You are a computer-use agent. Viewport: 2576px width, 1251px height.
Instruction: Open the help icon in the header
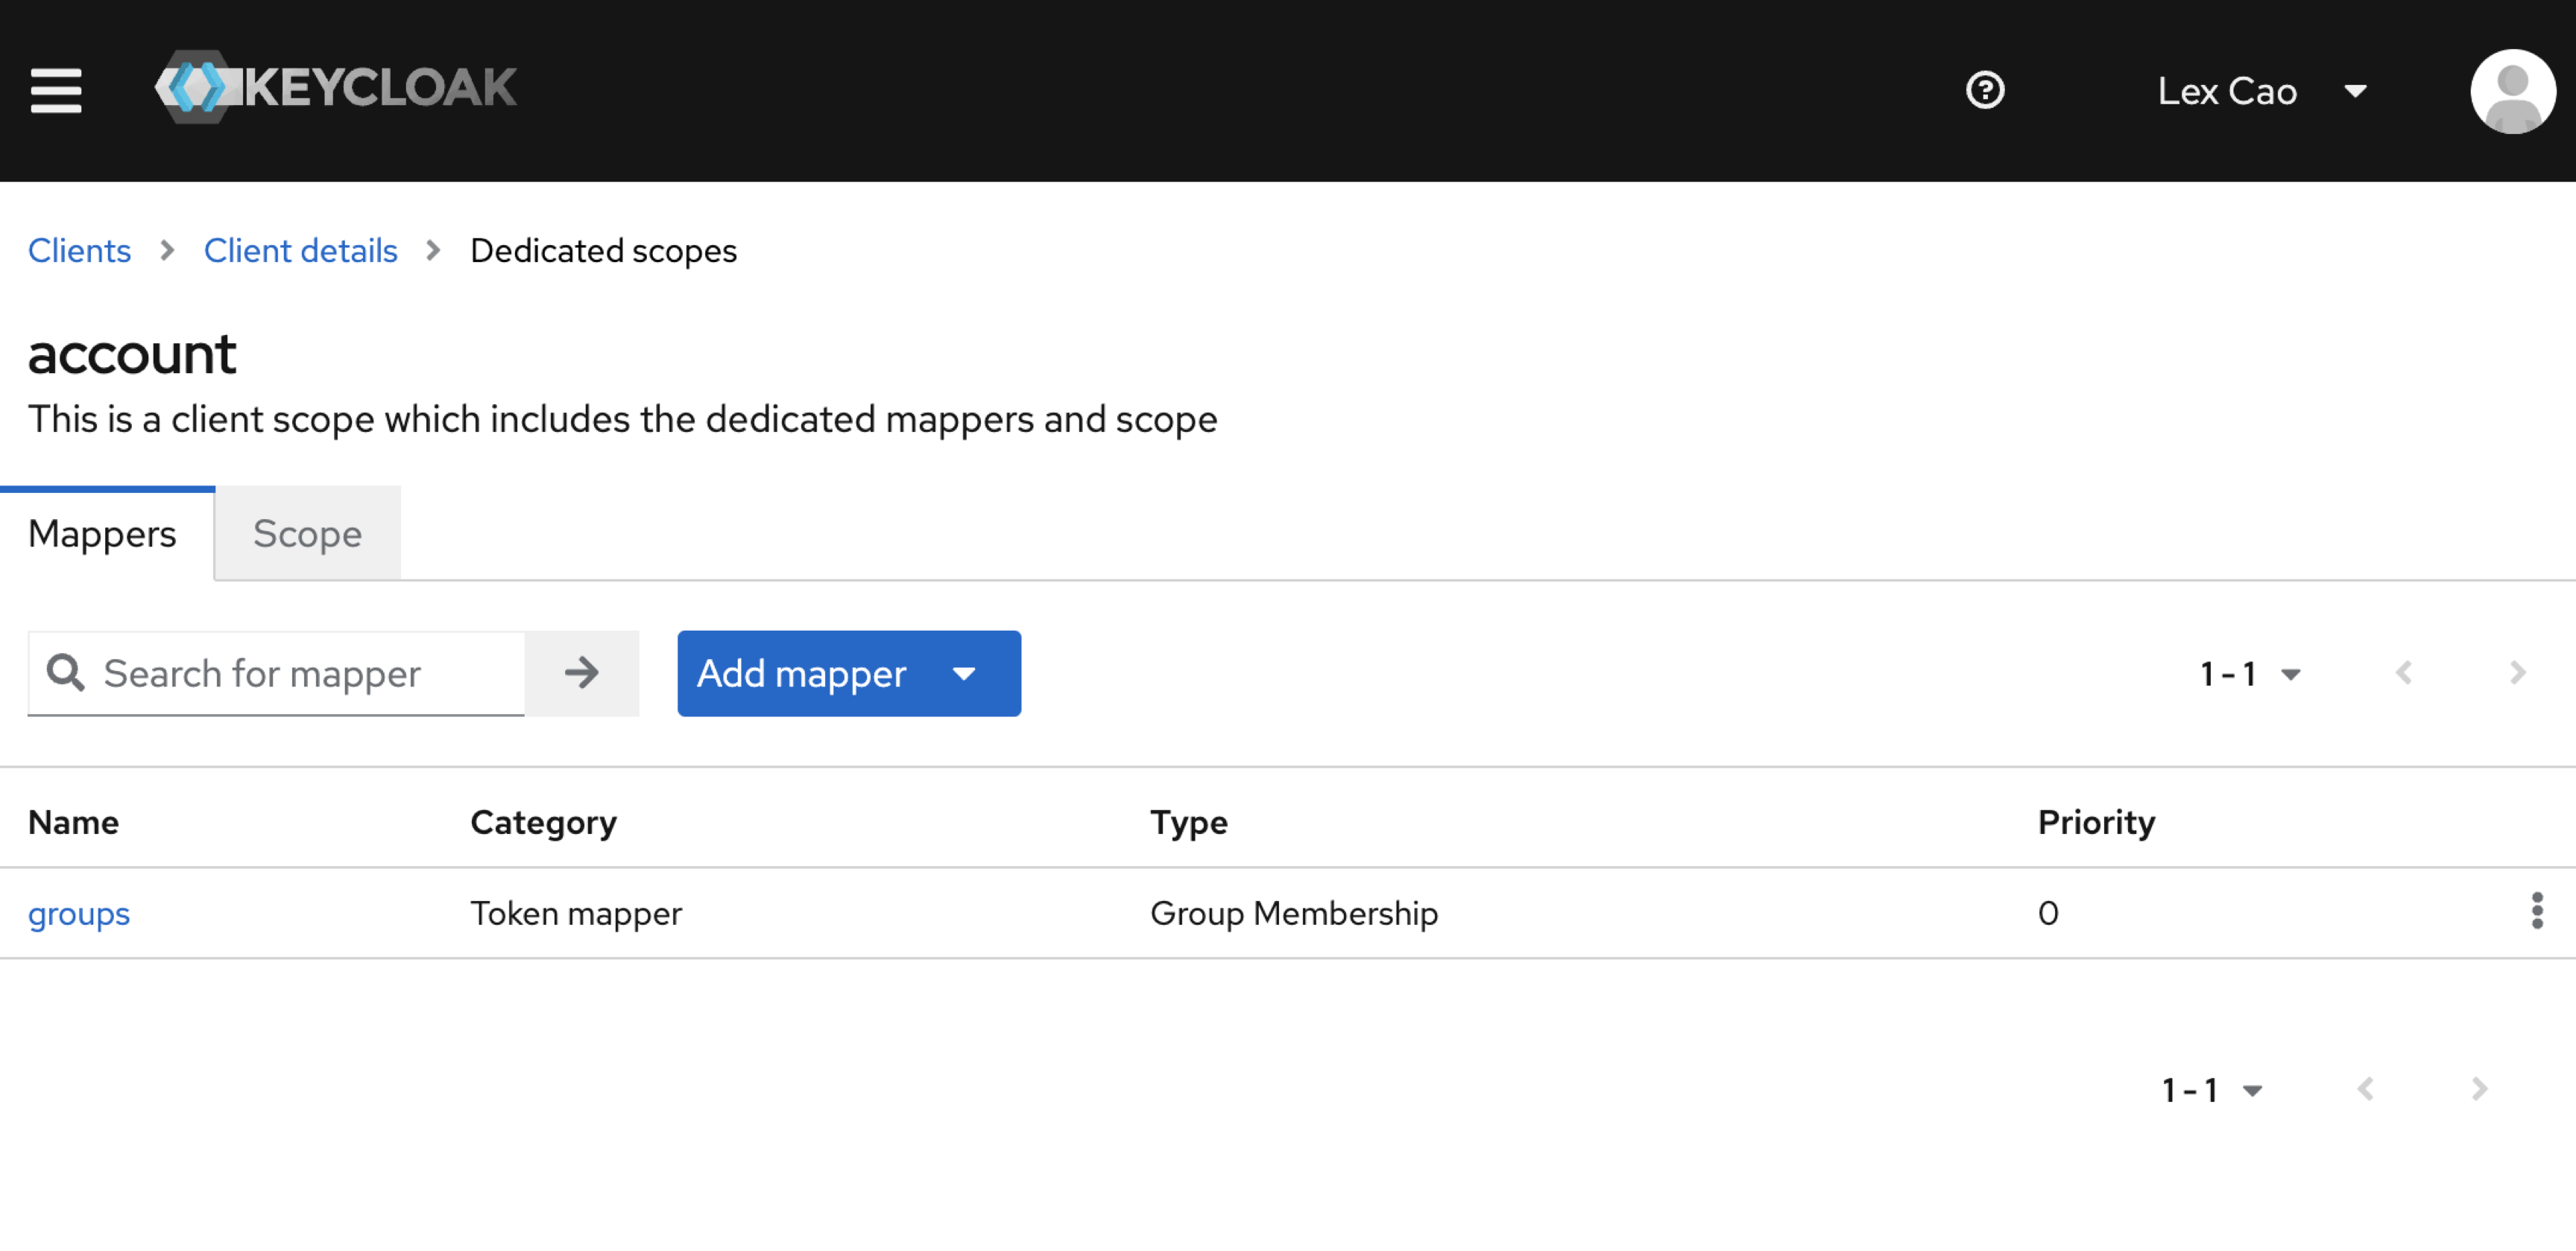click(1986, 90)
